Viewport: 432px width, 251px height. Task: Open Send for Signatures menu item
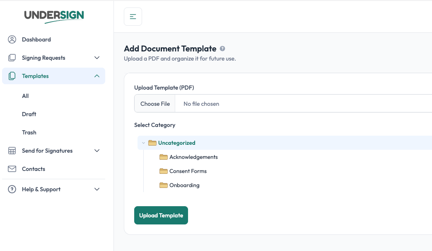[53, 151]
